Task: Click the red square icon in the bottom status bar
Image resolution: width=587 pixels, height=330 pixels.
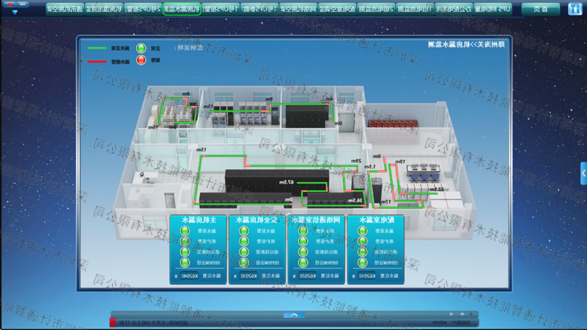Action: coord(113,322)
